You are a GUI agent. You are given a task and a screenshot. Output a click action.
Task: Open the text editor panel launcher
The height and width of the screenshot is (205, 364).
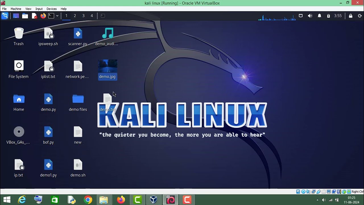34,16
